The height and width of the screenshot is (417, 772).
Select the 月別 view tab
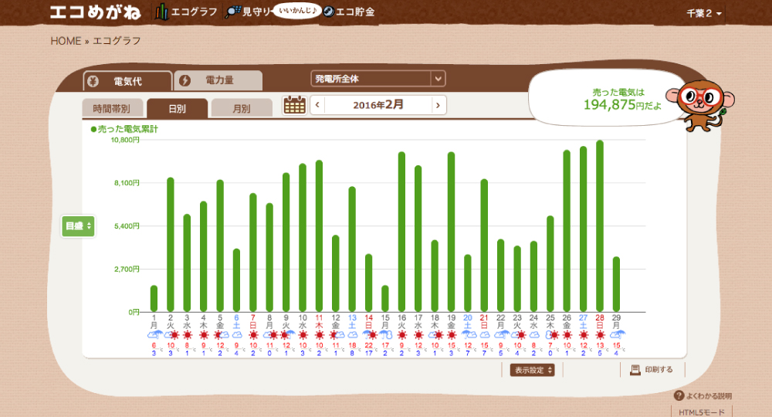click(241, 108)
